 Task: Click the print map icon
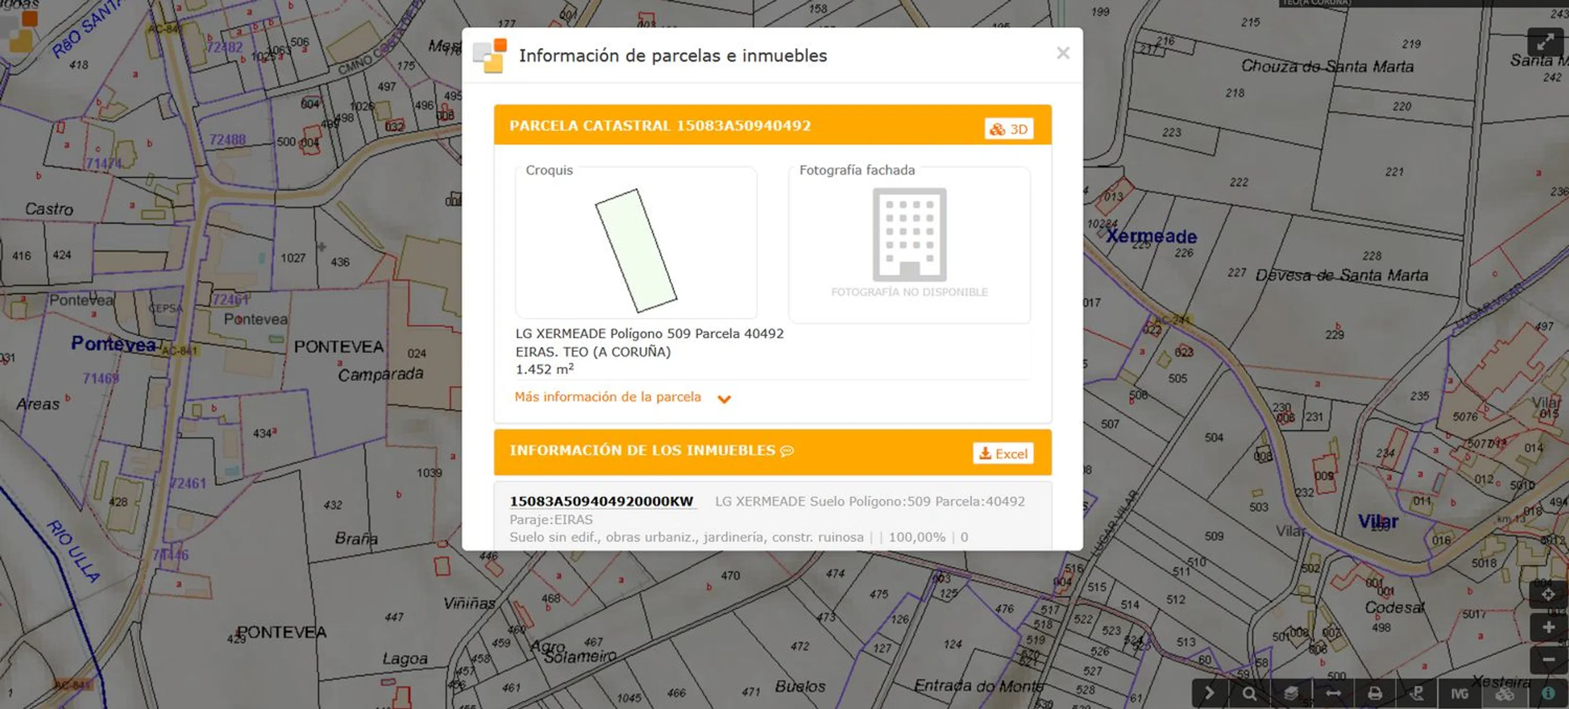pyautogui.click(x=1375, y=694)
